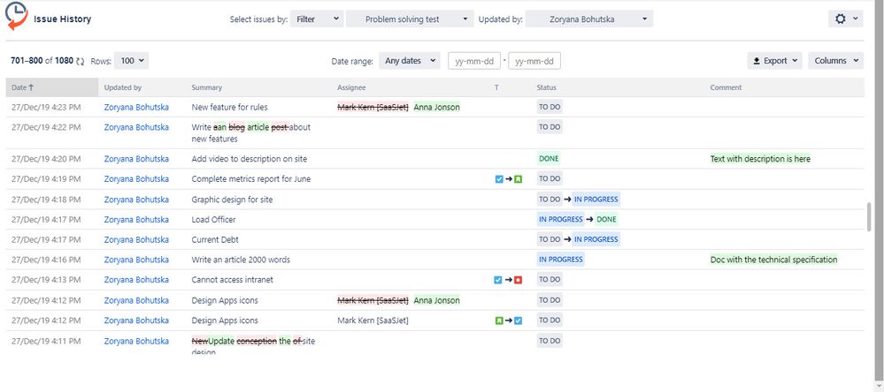This screenshot has height=392, width=884.
Task: Click Write an article 2000 words summary
Action: [241, 260]
